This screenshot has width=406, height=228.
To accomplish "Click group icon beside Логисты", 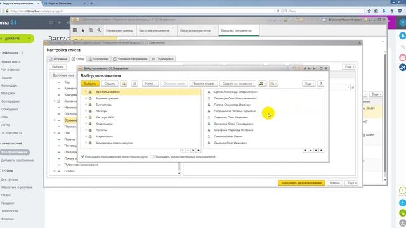I will [x=90, y=130].
